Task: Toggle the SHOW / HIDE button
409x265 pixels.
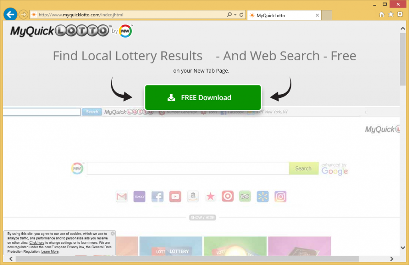Action: click(203, 218)
